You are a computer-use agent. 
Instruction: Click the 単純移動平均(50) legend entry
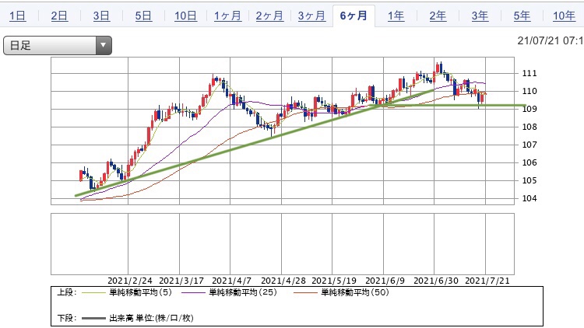pos(355,292)
